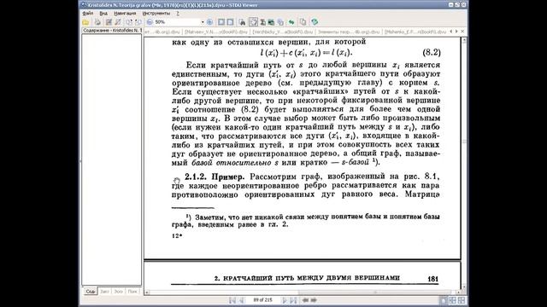Click the footnote text starting 'Заметим'
Screen dimensions: 547x307
(306, 221)
